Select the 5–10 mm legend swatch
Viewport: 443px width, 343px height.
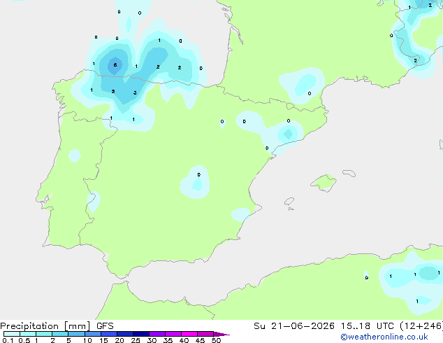(x=76, y=334)
